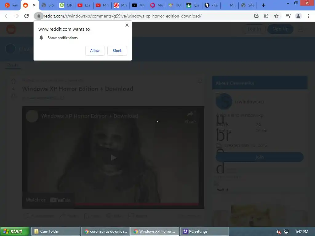Click the muted volume tray icon
Image resolution: width=315 pixels, height=236 pixels.
[x=278, y=232]
